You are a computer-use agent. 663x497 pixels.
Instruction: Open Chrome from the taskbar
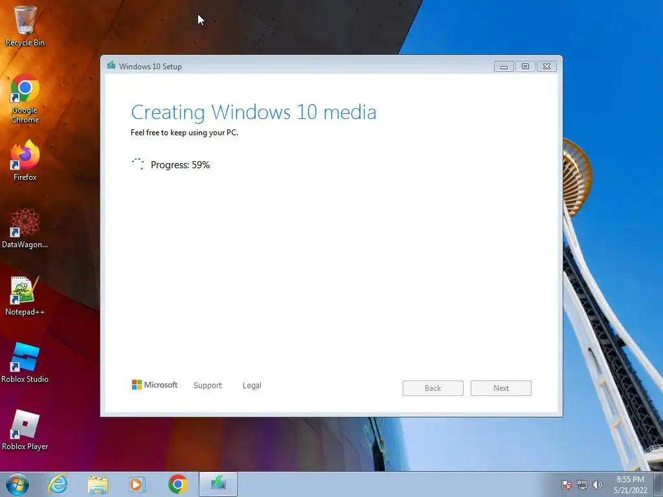point(177,484)
